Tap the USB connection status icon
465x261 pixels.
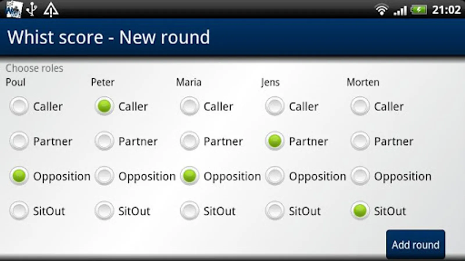click(31, 9)
